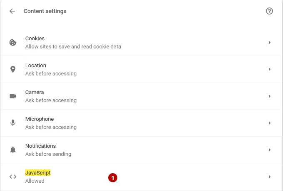Expand the Notifications row arrow
This screenshot has width=283, height=191.
[269, 150]
